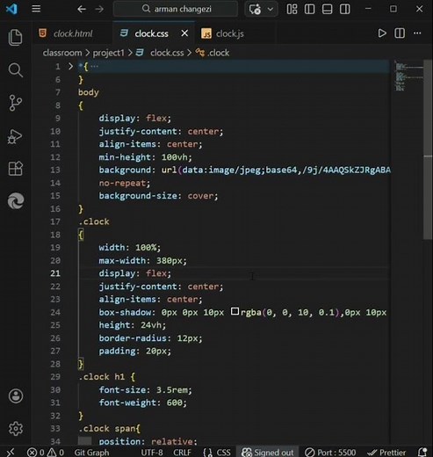Screen dimensions: 433x457
Task: Open the editor More Actions menu
Action: pos(417,33)
